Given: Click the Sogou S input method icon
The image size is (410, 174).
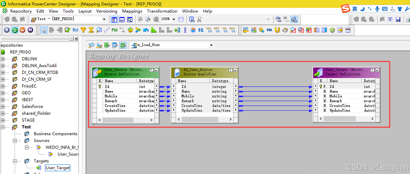Looking at the screenshot, I should [346, 9].
